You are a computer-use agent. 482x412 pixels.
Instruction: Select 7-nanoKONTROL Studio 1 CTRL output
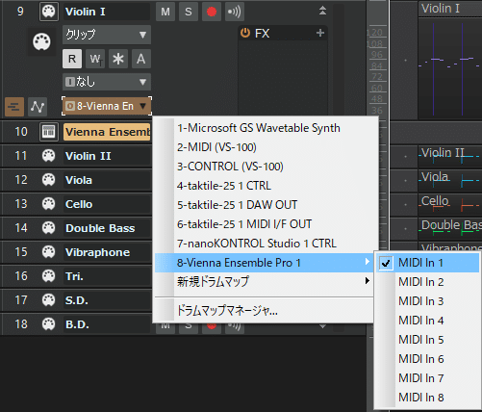264,244
